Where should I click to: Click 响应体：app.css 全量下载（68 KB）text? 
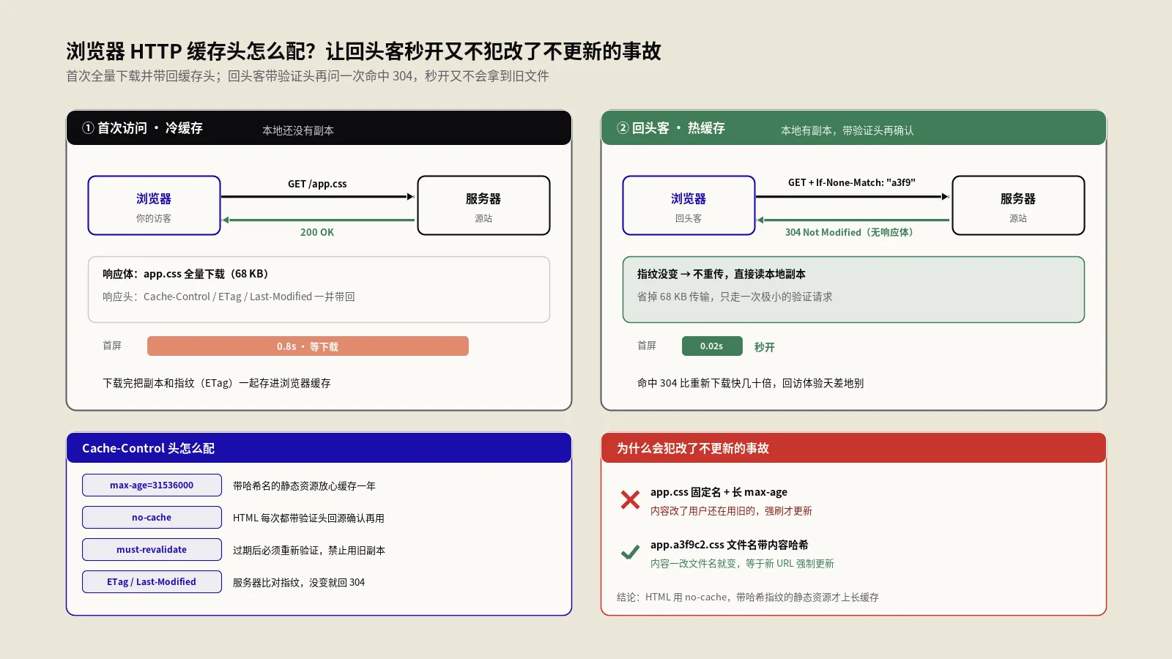tap(188, 274)
